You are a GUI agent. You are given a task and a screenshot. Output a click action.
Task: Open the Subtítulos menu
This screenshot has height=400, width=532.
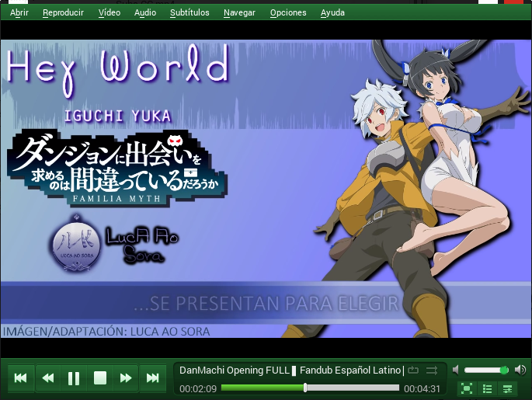tap(190, 12)
